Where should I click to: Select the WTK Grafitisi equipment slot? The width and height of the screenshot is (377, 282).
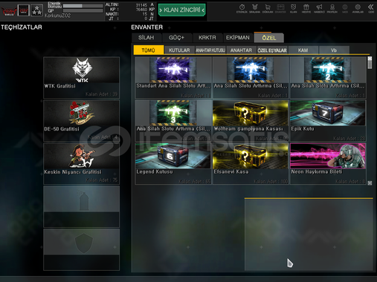pyautogui.click(x=81, y=77)
